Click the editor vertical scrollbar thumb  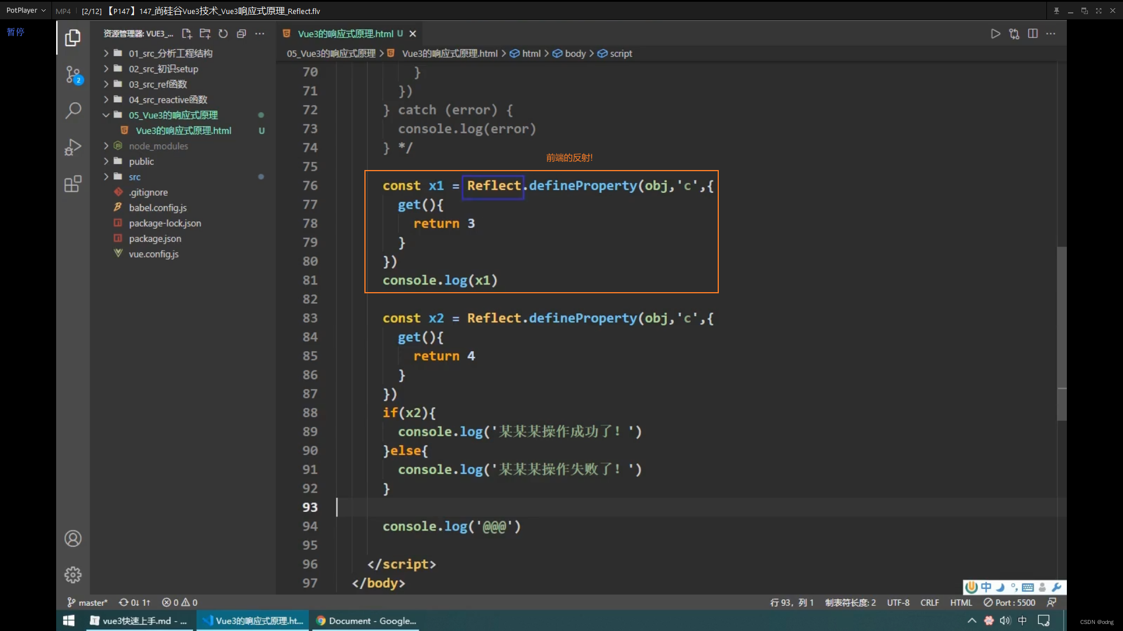1062,333
